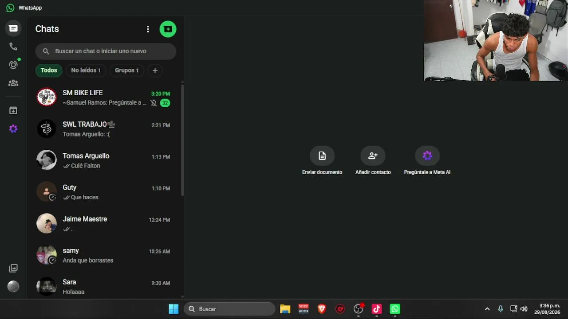Open the Chats section in sidebar
This screenshot has height=319, width=568.
tap(13, 28)
